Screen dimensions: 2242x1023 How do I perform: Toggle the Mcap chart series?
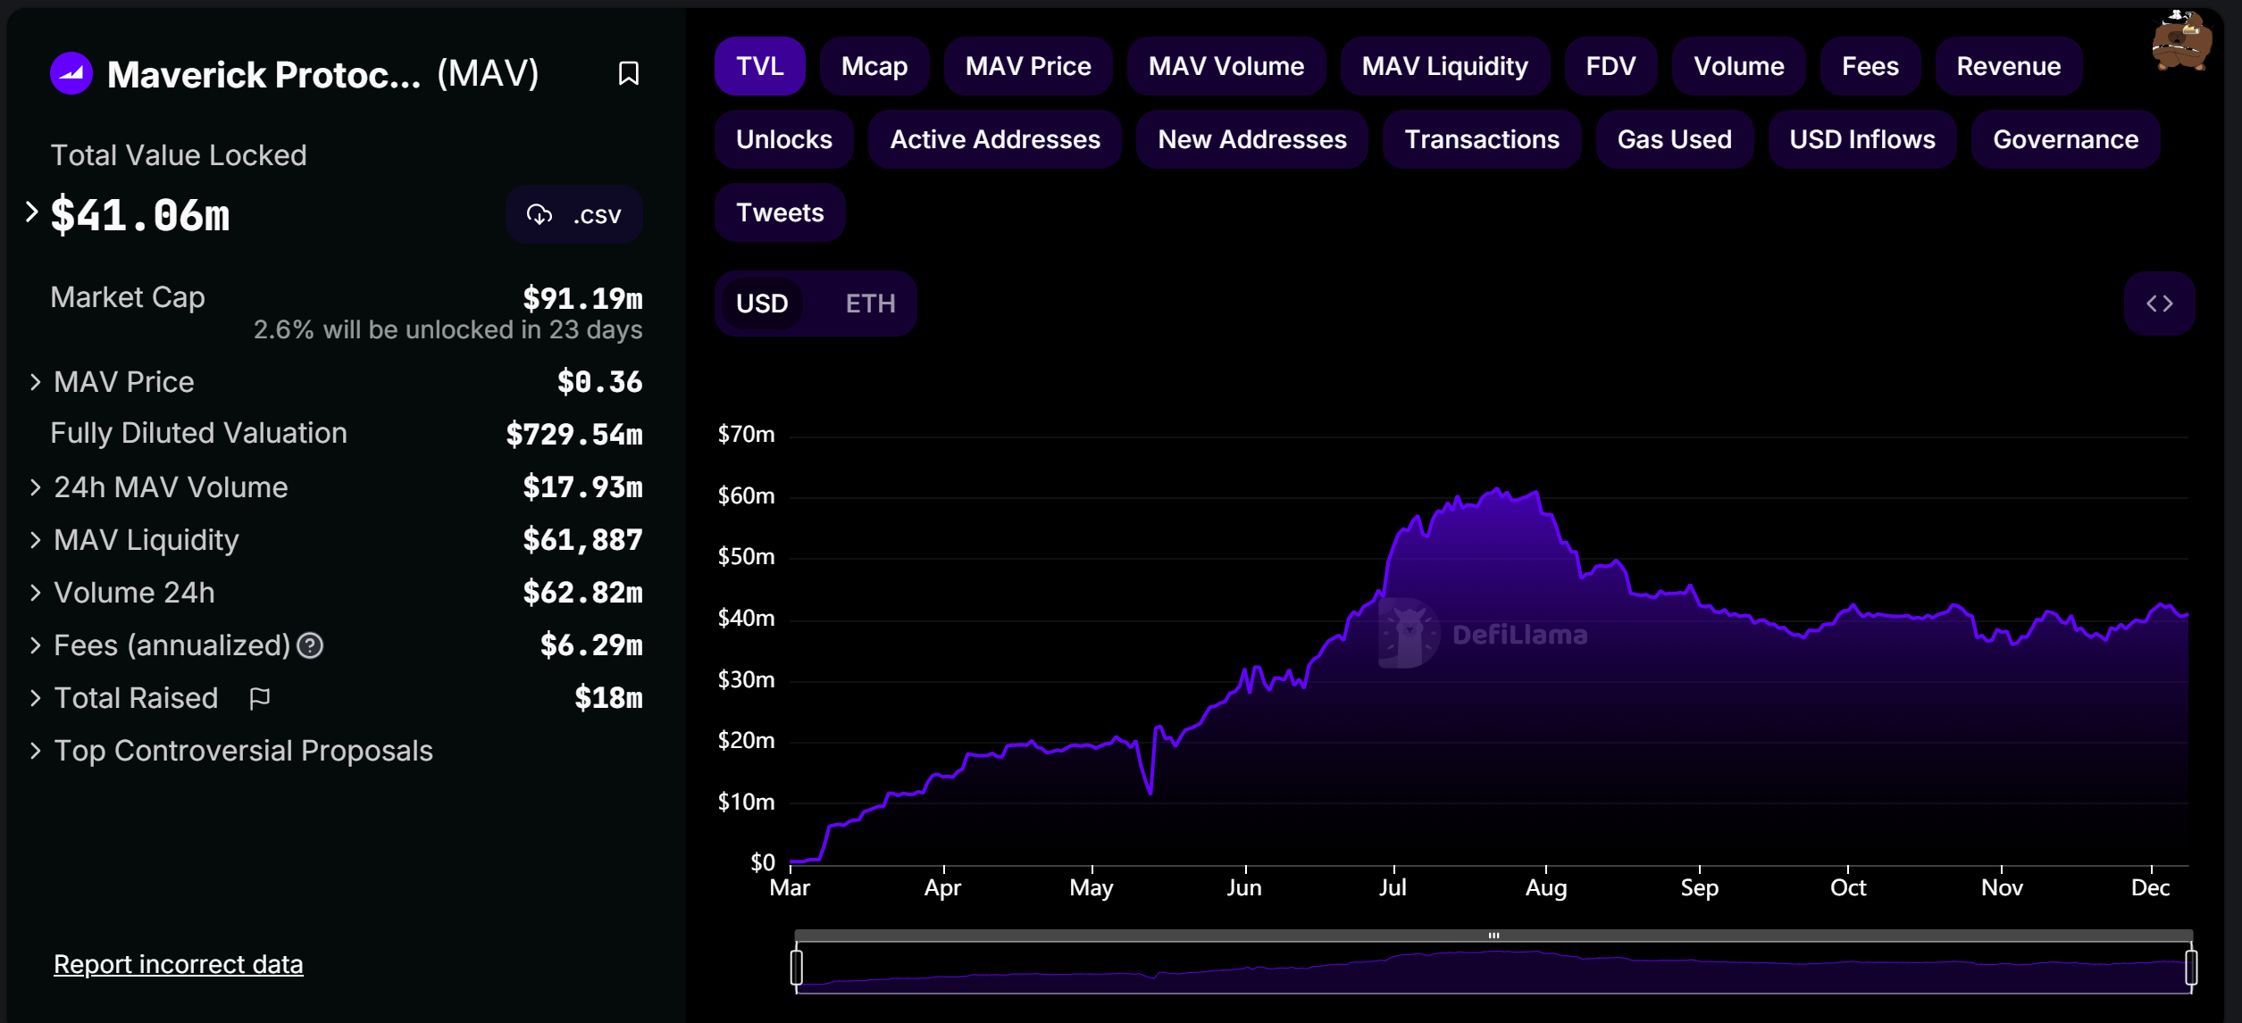click(x=874, y=66)
